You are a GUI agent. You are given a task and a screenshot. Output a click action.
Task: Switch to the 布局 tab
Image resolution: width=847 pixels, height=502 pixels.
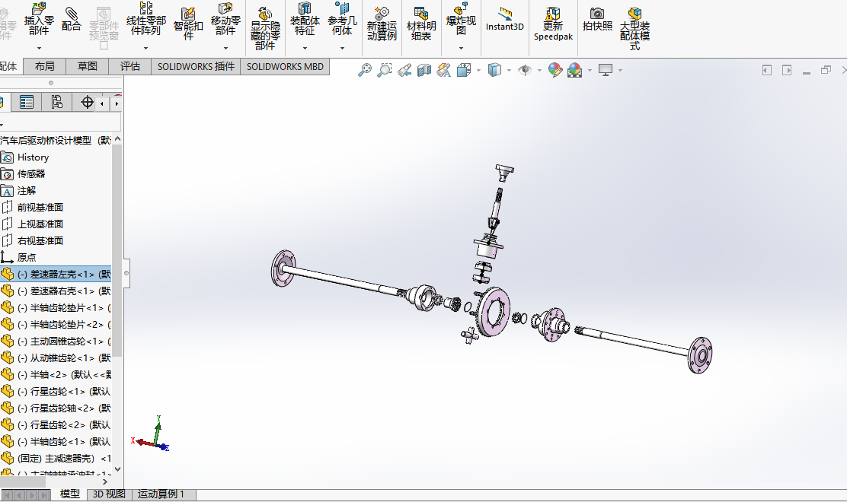click(44, 66)
